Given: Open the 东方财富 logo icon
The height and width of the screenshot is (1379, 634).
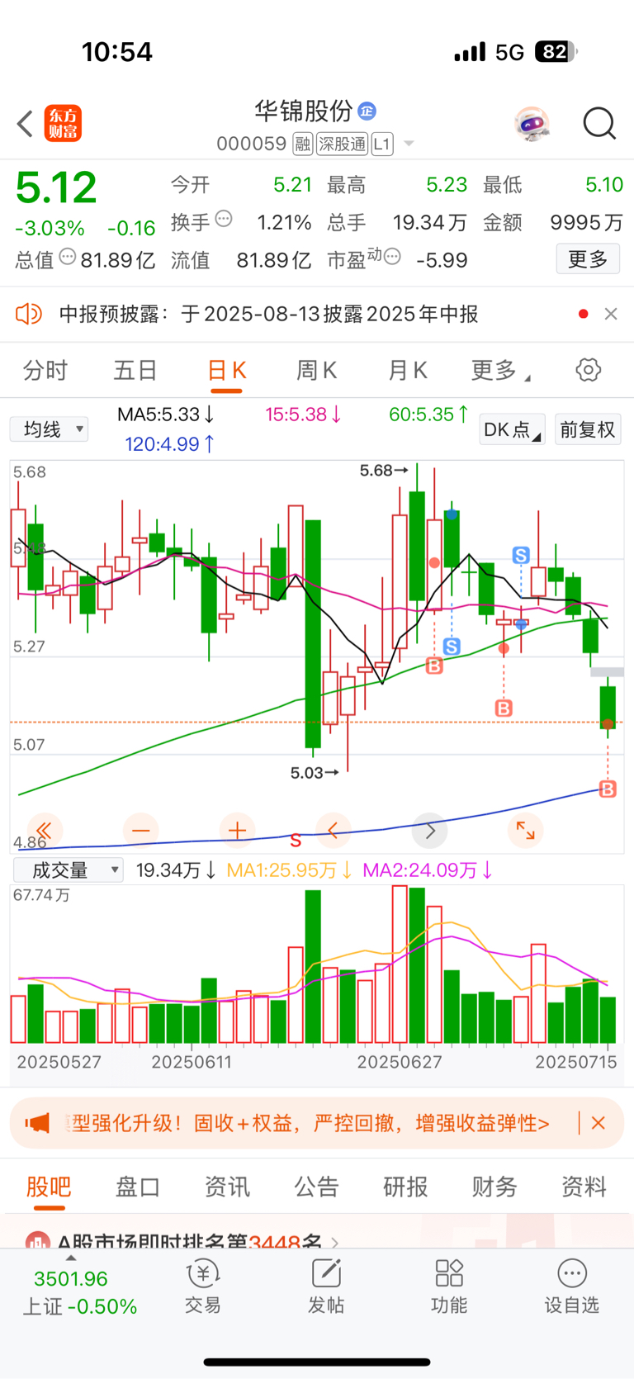Looking at the screenshot, I should (63, 124).
